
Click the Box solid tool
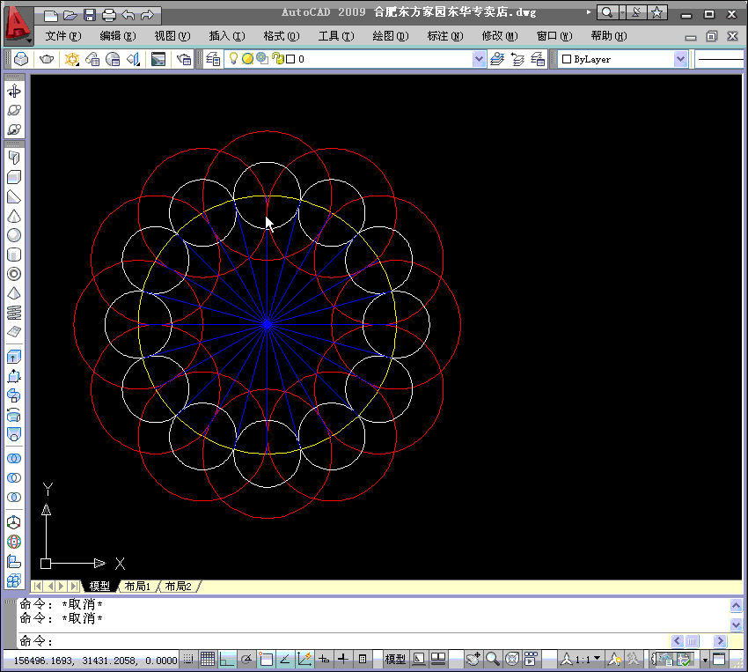(x=14, y=177)
